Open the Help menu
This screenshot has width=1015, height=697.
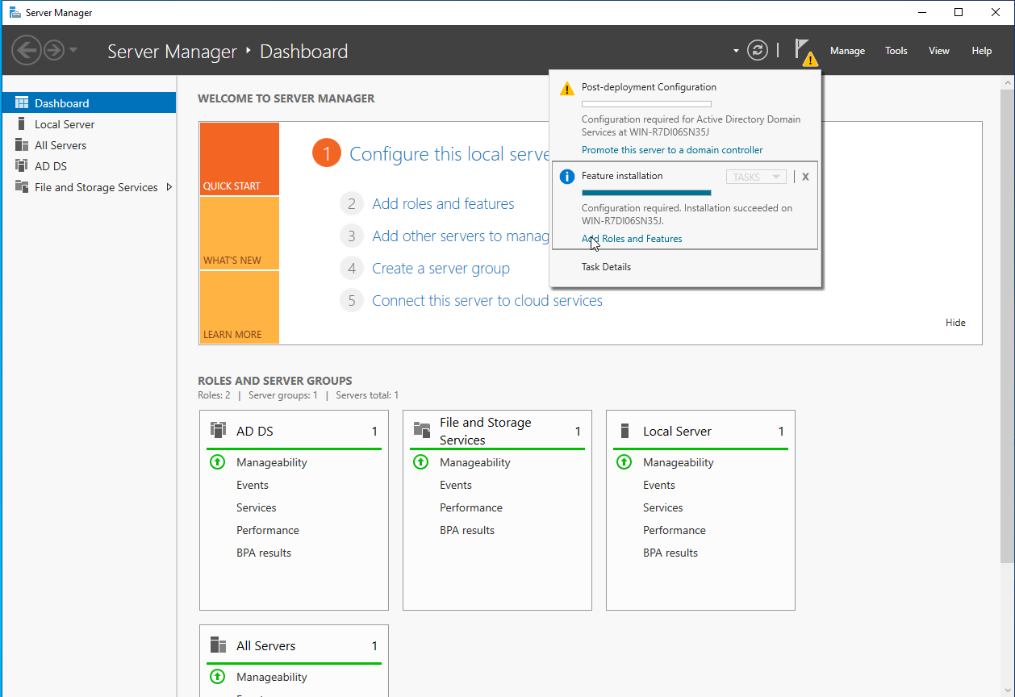click(x=982, y=51)
